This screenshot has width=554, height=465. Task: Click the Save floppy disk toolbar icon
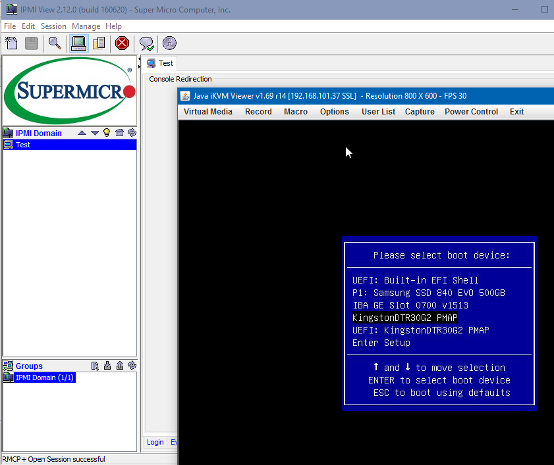point(32,43)
